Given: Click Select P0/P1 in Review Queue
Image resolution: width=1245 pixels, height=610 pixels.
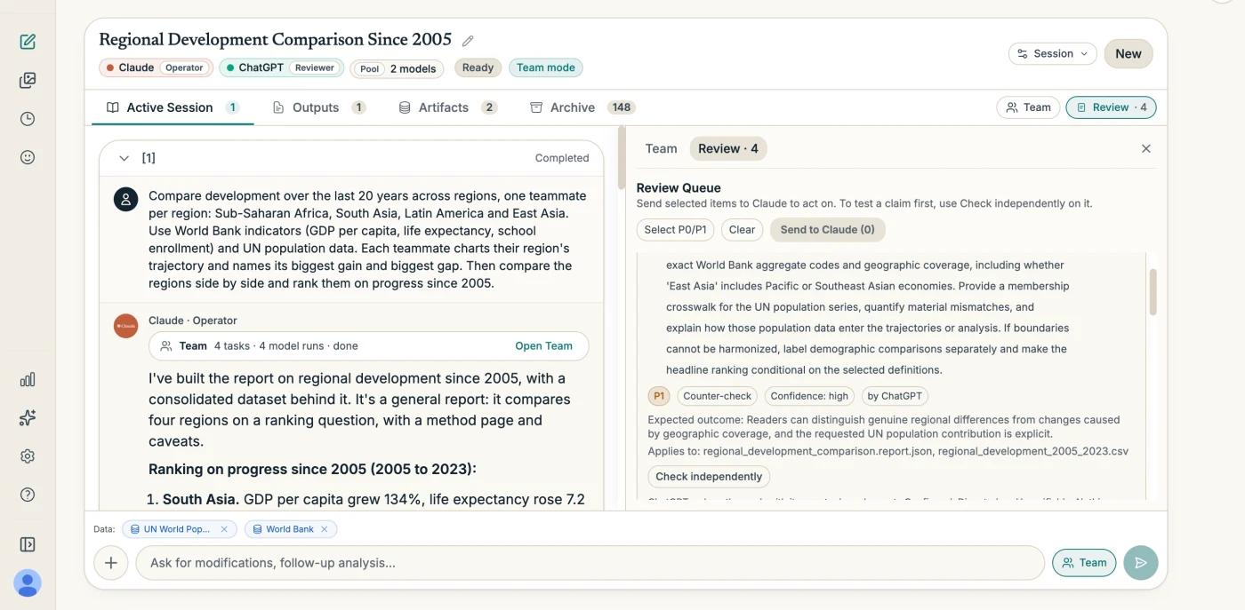Looking at the screenshot, I should 676,230.
